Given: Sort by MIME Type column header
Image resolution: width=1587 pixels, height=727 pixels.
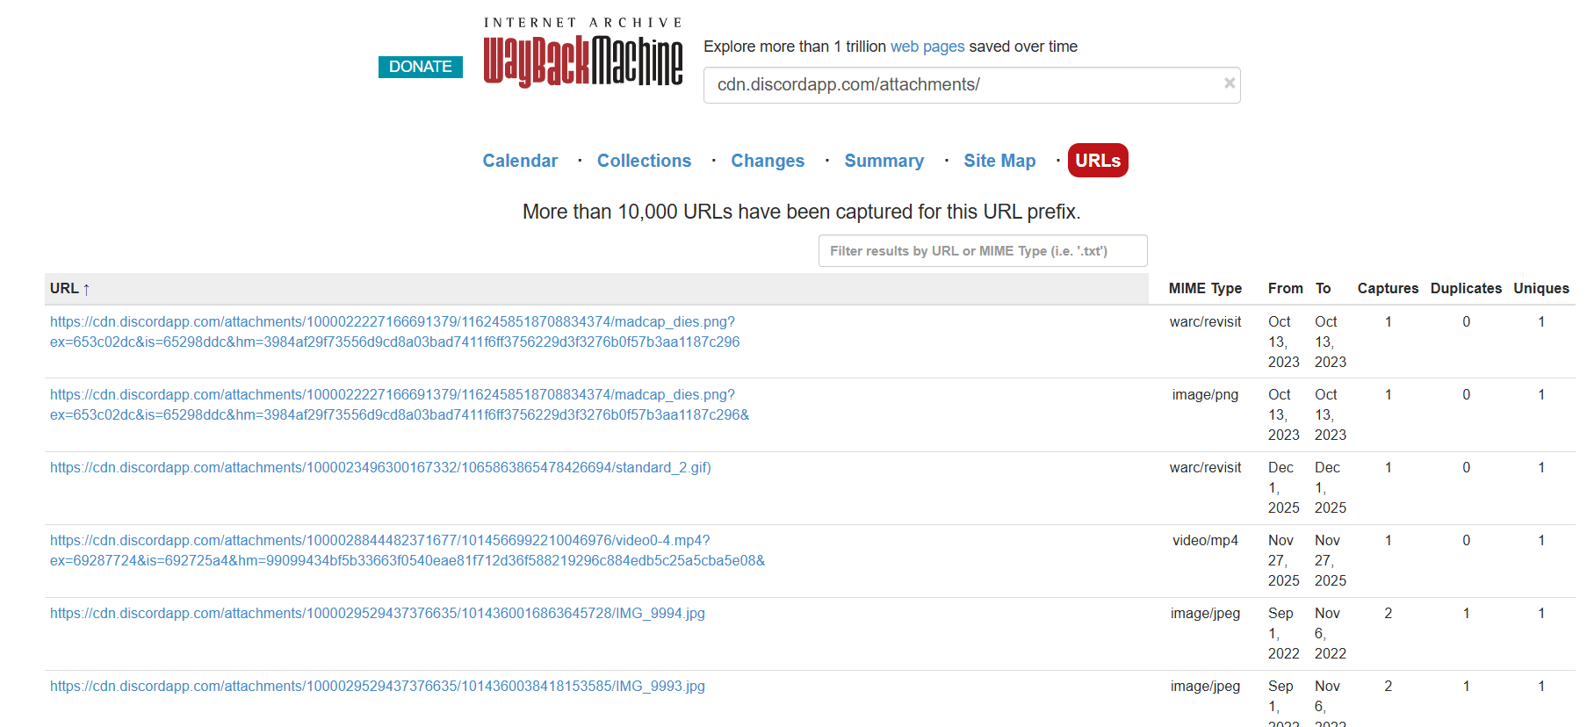Looking at the screenshot, I should pyautogui.click(x=1205, y=289).
